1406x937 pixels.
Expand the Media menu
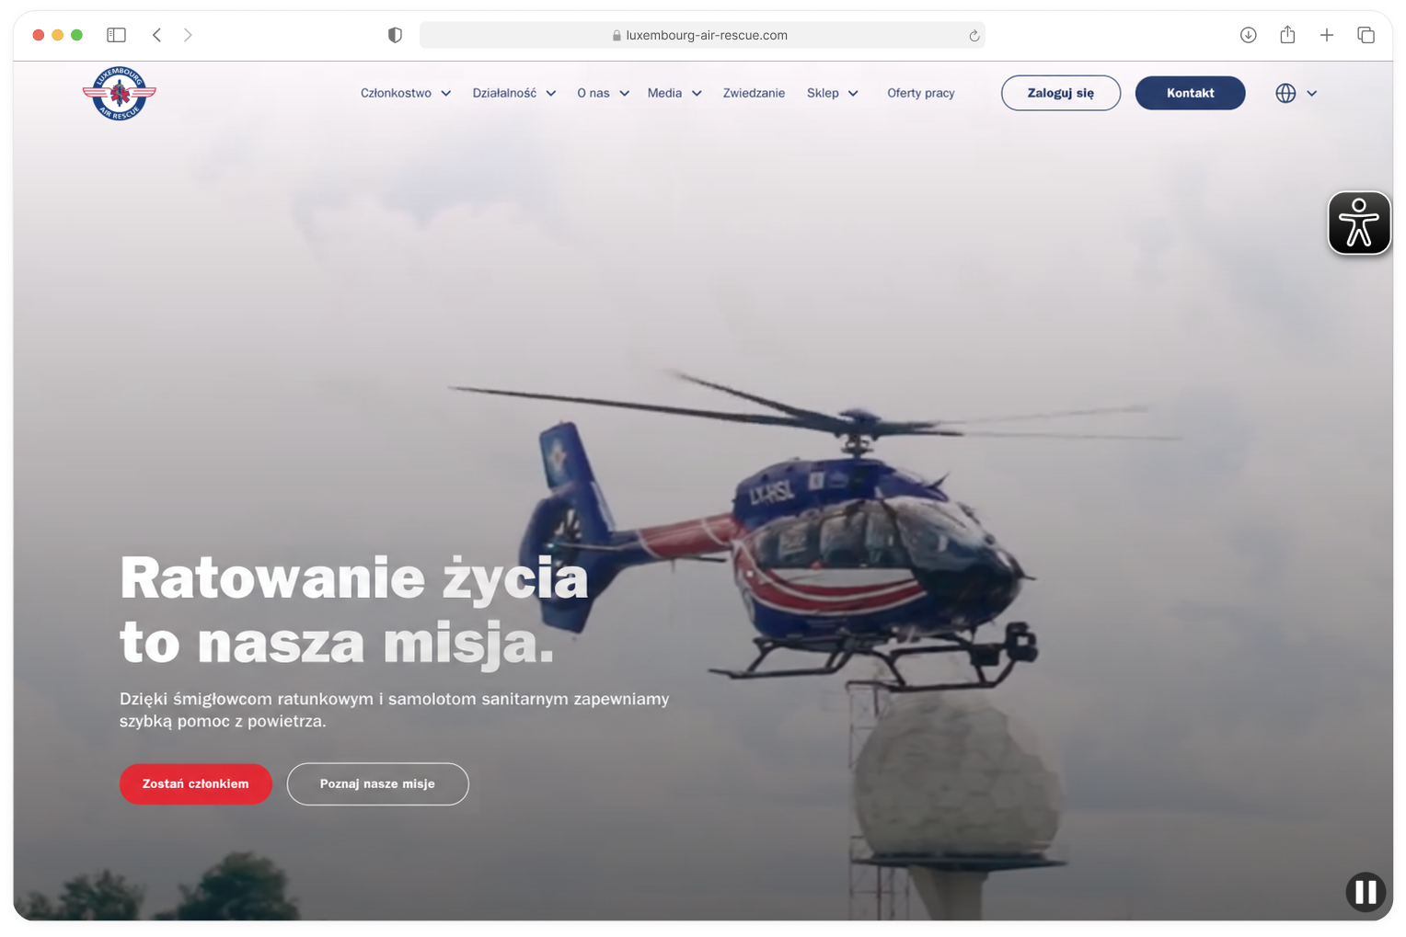click(674, 93)
